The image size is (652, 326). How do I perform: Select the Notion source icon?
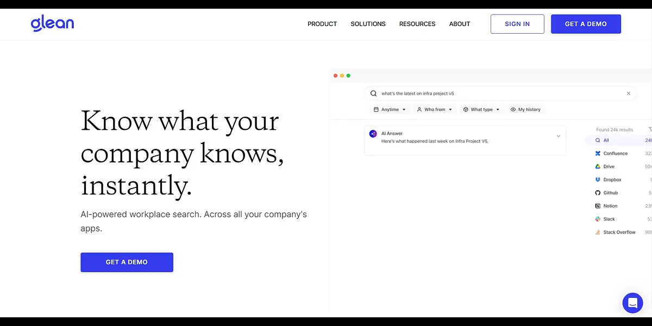[x=598, y=206]
